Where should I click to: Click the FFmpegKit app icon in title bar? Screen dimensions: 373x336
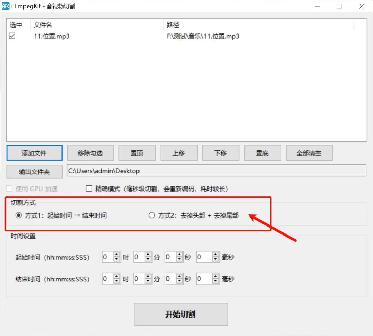(x=6, y=6)
